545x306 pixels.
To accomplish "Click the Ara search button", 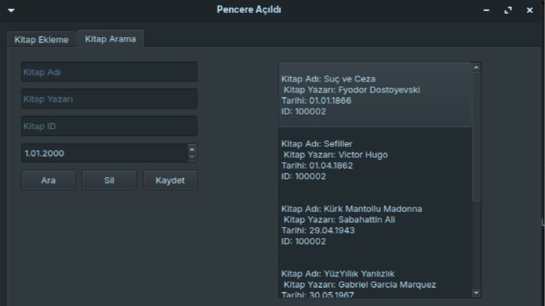I will click(x=48, y=180).
